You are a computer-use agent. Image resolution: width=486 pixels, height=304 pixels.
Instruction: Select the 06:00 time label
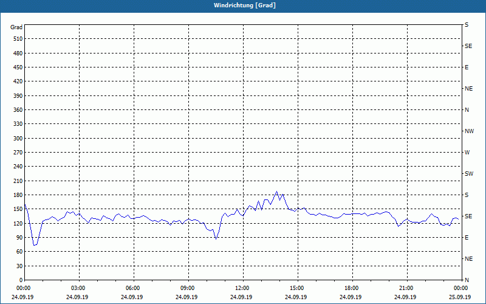132,288
